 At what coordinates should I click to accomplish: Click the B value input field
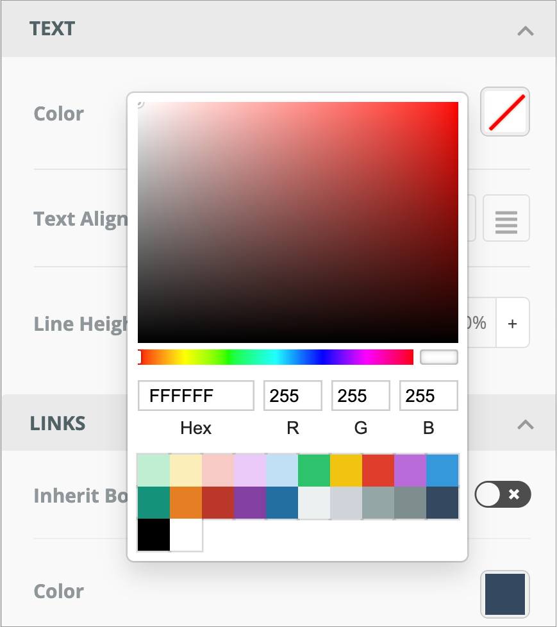pyautogui.click(x=428, y=396)
